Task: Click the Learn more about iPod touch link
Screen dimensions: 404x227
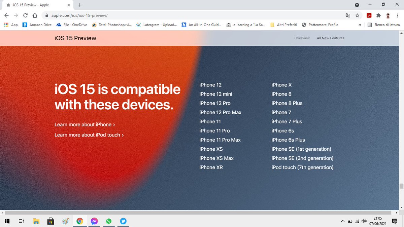Action: [x=89, y=135]
